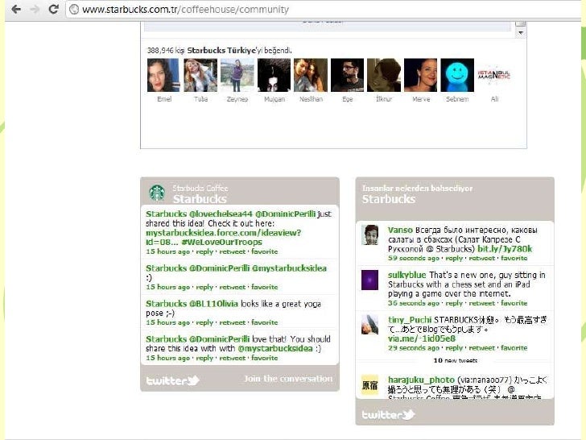Viewport: 586px width, 440px height.
Task: Open the Vanso username link
Action: [400, 230]
